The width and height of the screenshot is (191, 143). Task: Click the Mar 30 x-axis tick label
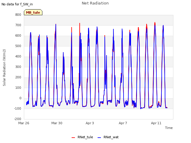pos(57,123)
